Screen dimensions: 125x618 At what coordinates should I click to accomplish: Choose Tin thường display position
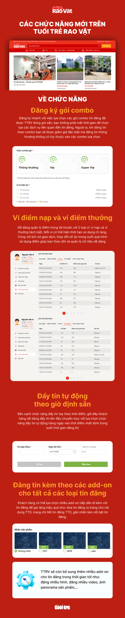click(x=18, y=190)
